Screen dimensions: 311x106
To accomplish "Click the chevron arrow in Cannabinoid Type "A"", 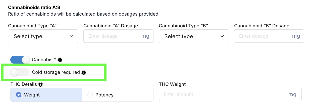I will coord(72,36).
